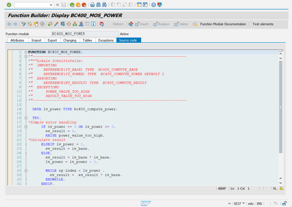Click the scrollbar down arrow at bottom
The width and height of the screenshot is (292, 207).
click(x=281, y=183)
